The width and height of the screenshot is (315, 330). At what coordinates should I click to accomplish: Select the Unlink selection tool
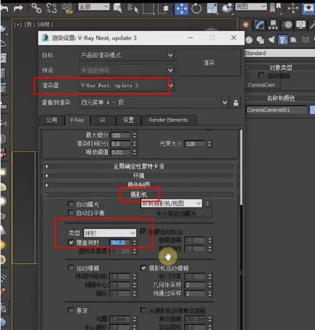[x=52, y=8]
